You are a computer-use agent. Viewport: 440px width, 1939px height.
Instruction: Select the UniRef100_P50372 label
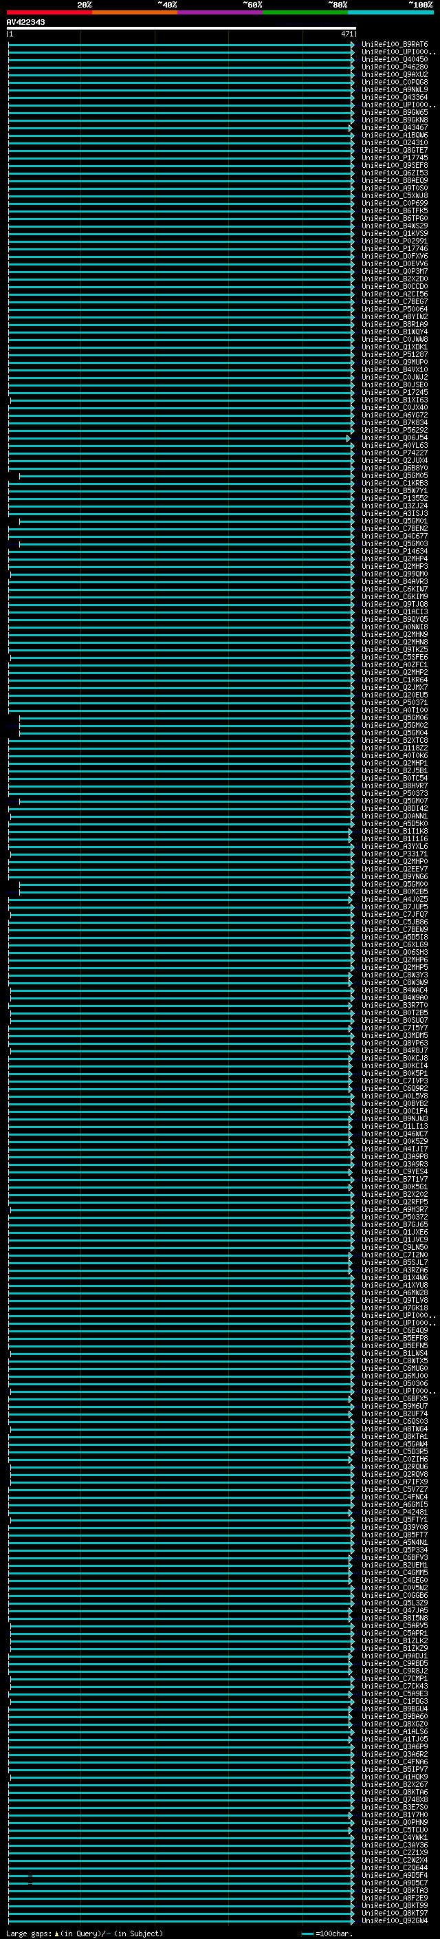(395, 1217)
